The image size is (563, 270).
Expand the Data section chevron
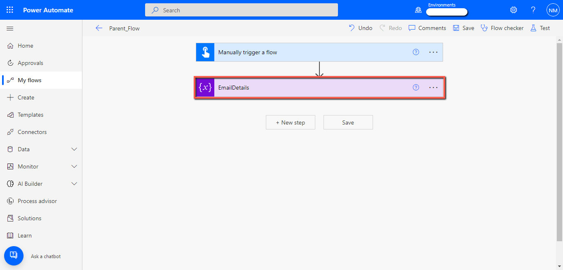tap(75, 149)
